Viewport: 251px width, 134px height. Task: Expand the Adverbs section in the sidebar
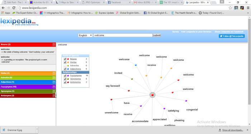click(x=28, y=78)
